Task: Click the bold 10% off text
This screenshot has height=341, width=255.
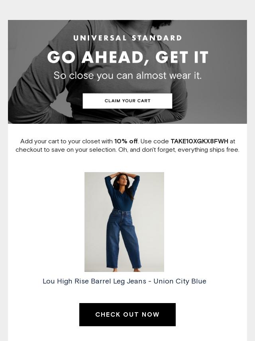Action: 126,141
